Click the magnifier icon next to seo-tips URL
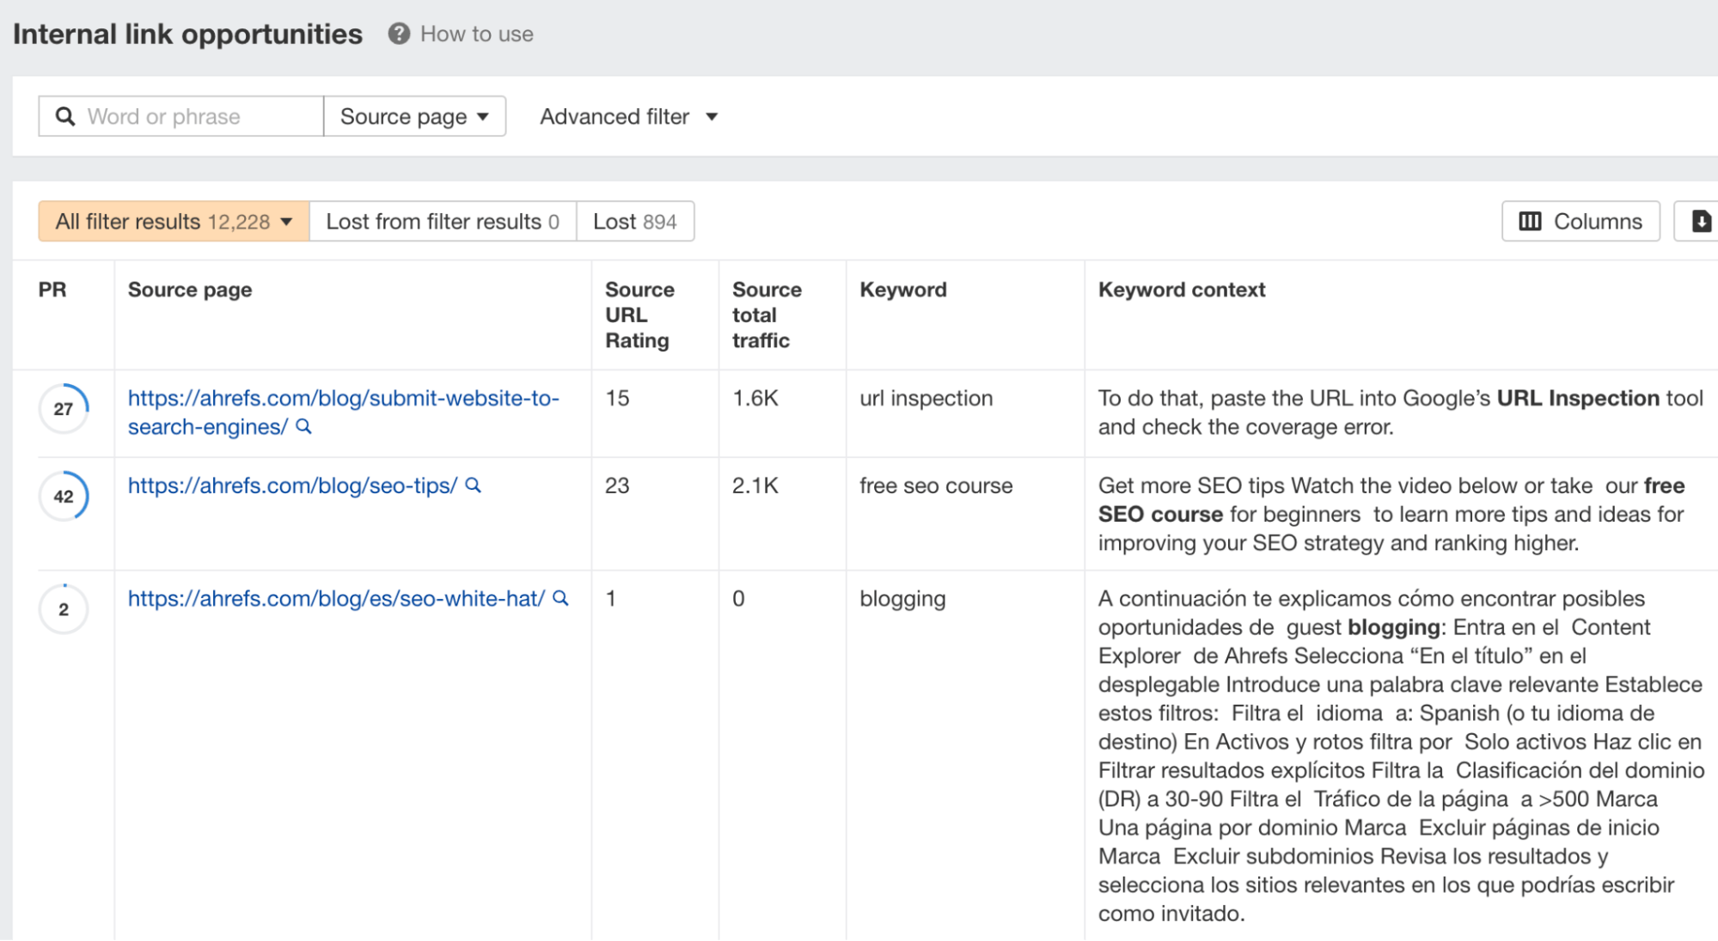The height and width of the screenshot is (941, 1718). tap(471, 486)
